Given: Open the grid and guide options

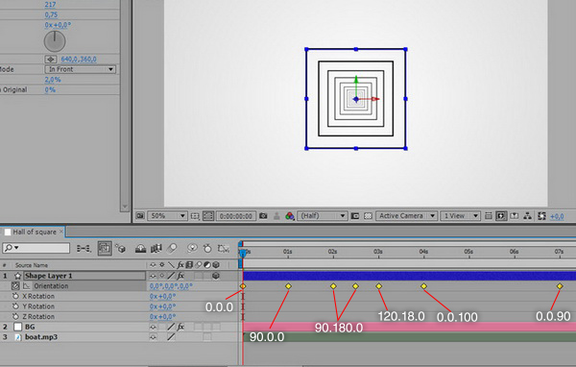Looking at the screenshot, I should 195,216.
